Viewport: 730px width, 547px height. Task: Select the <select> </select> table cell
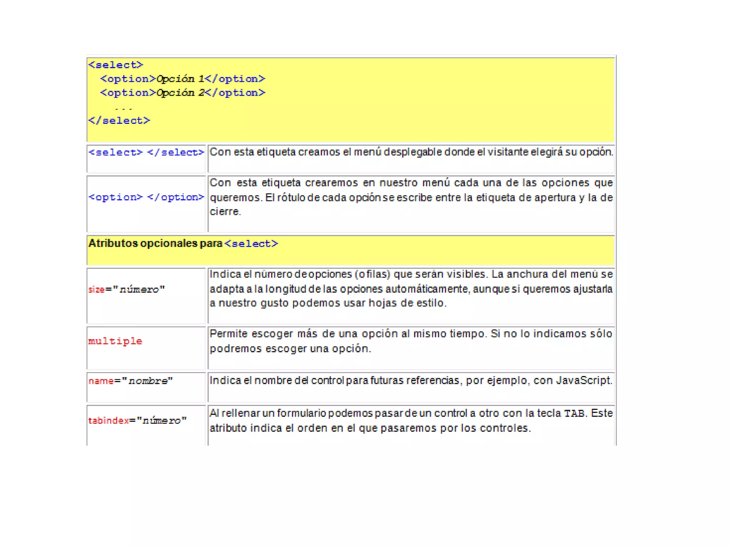(146, 152)
